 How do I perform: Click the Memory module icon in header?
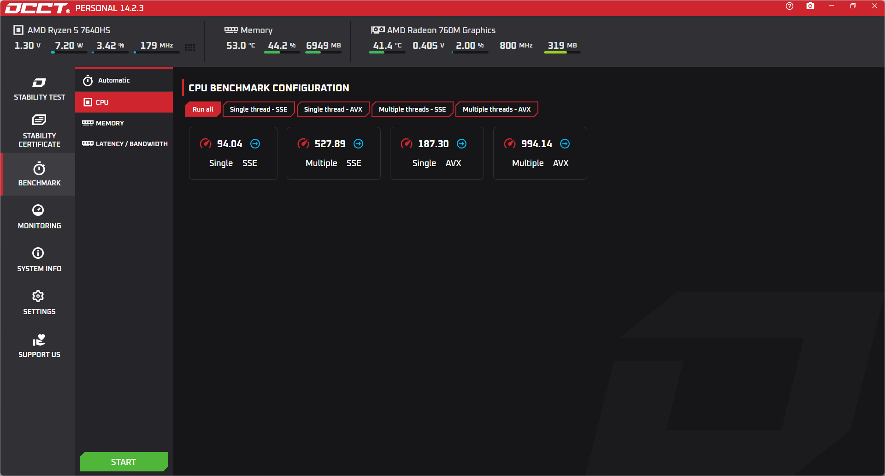coord(231,30)
